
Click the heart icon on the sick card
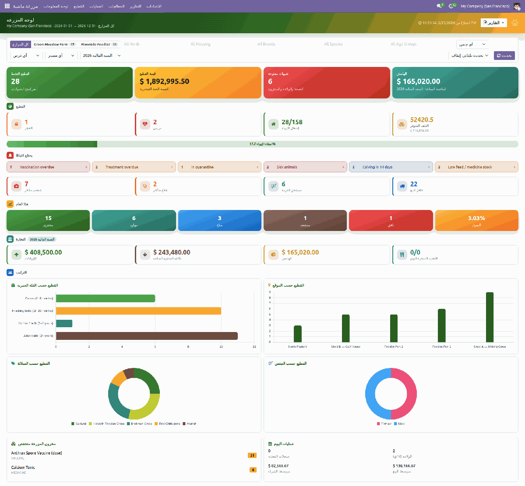(145, 124)
